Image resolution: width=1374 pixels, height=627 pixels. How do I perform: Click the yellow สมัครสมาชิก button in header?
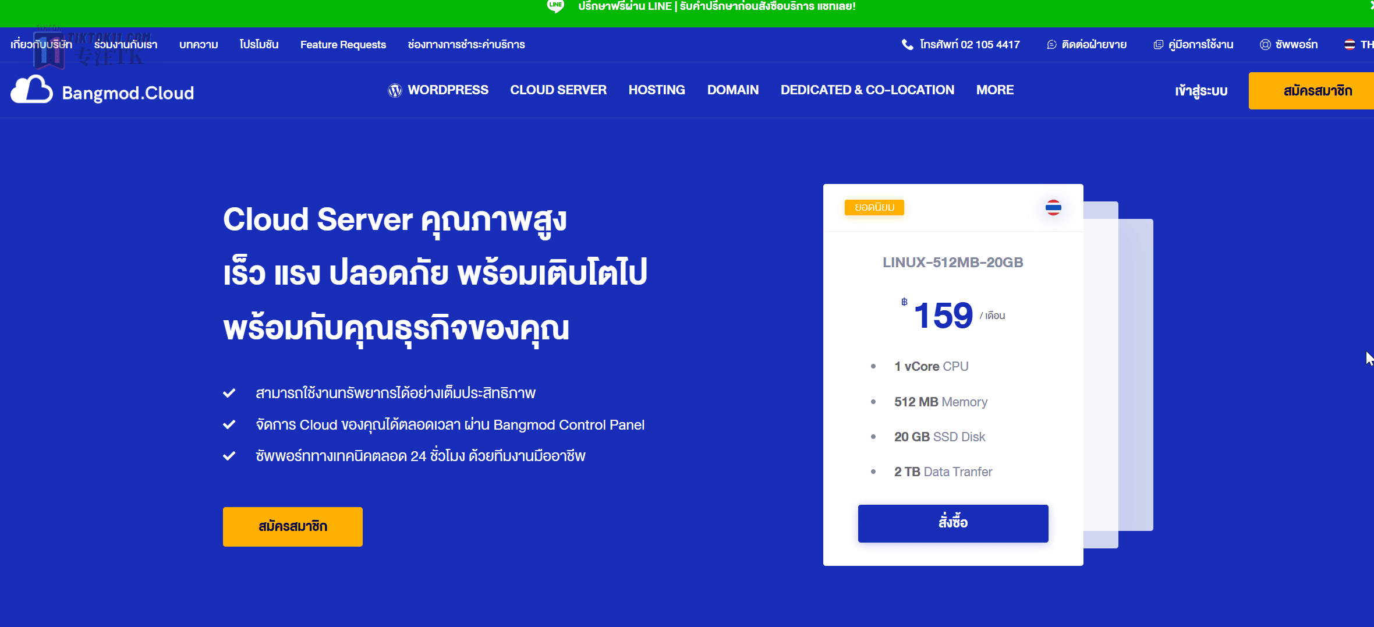click(1311, 91)
